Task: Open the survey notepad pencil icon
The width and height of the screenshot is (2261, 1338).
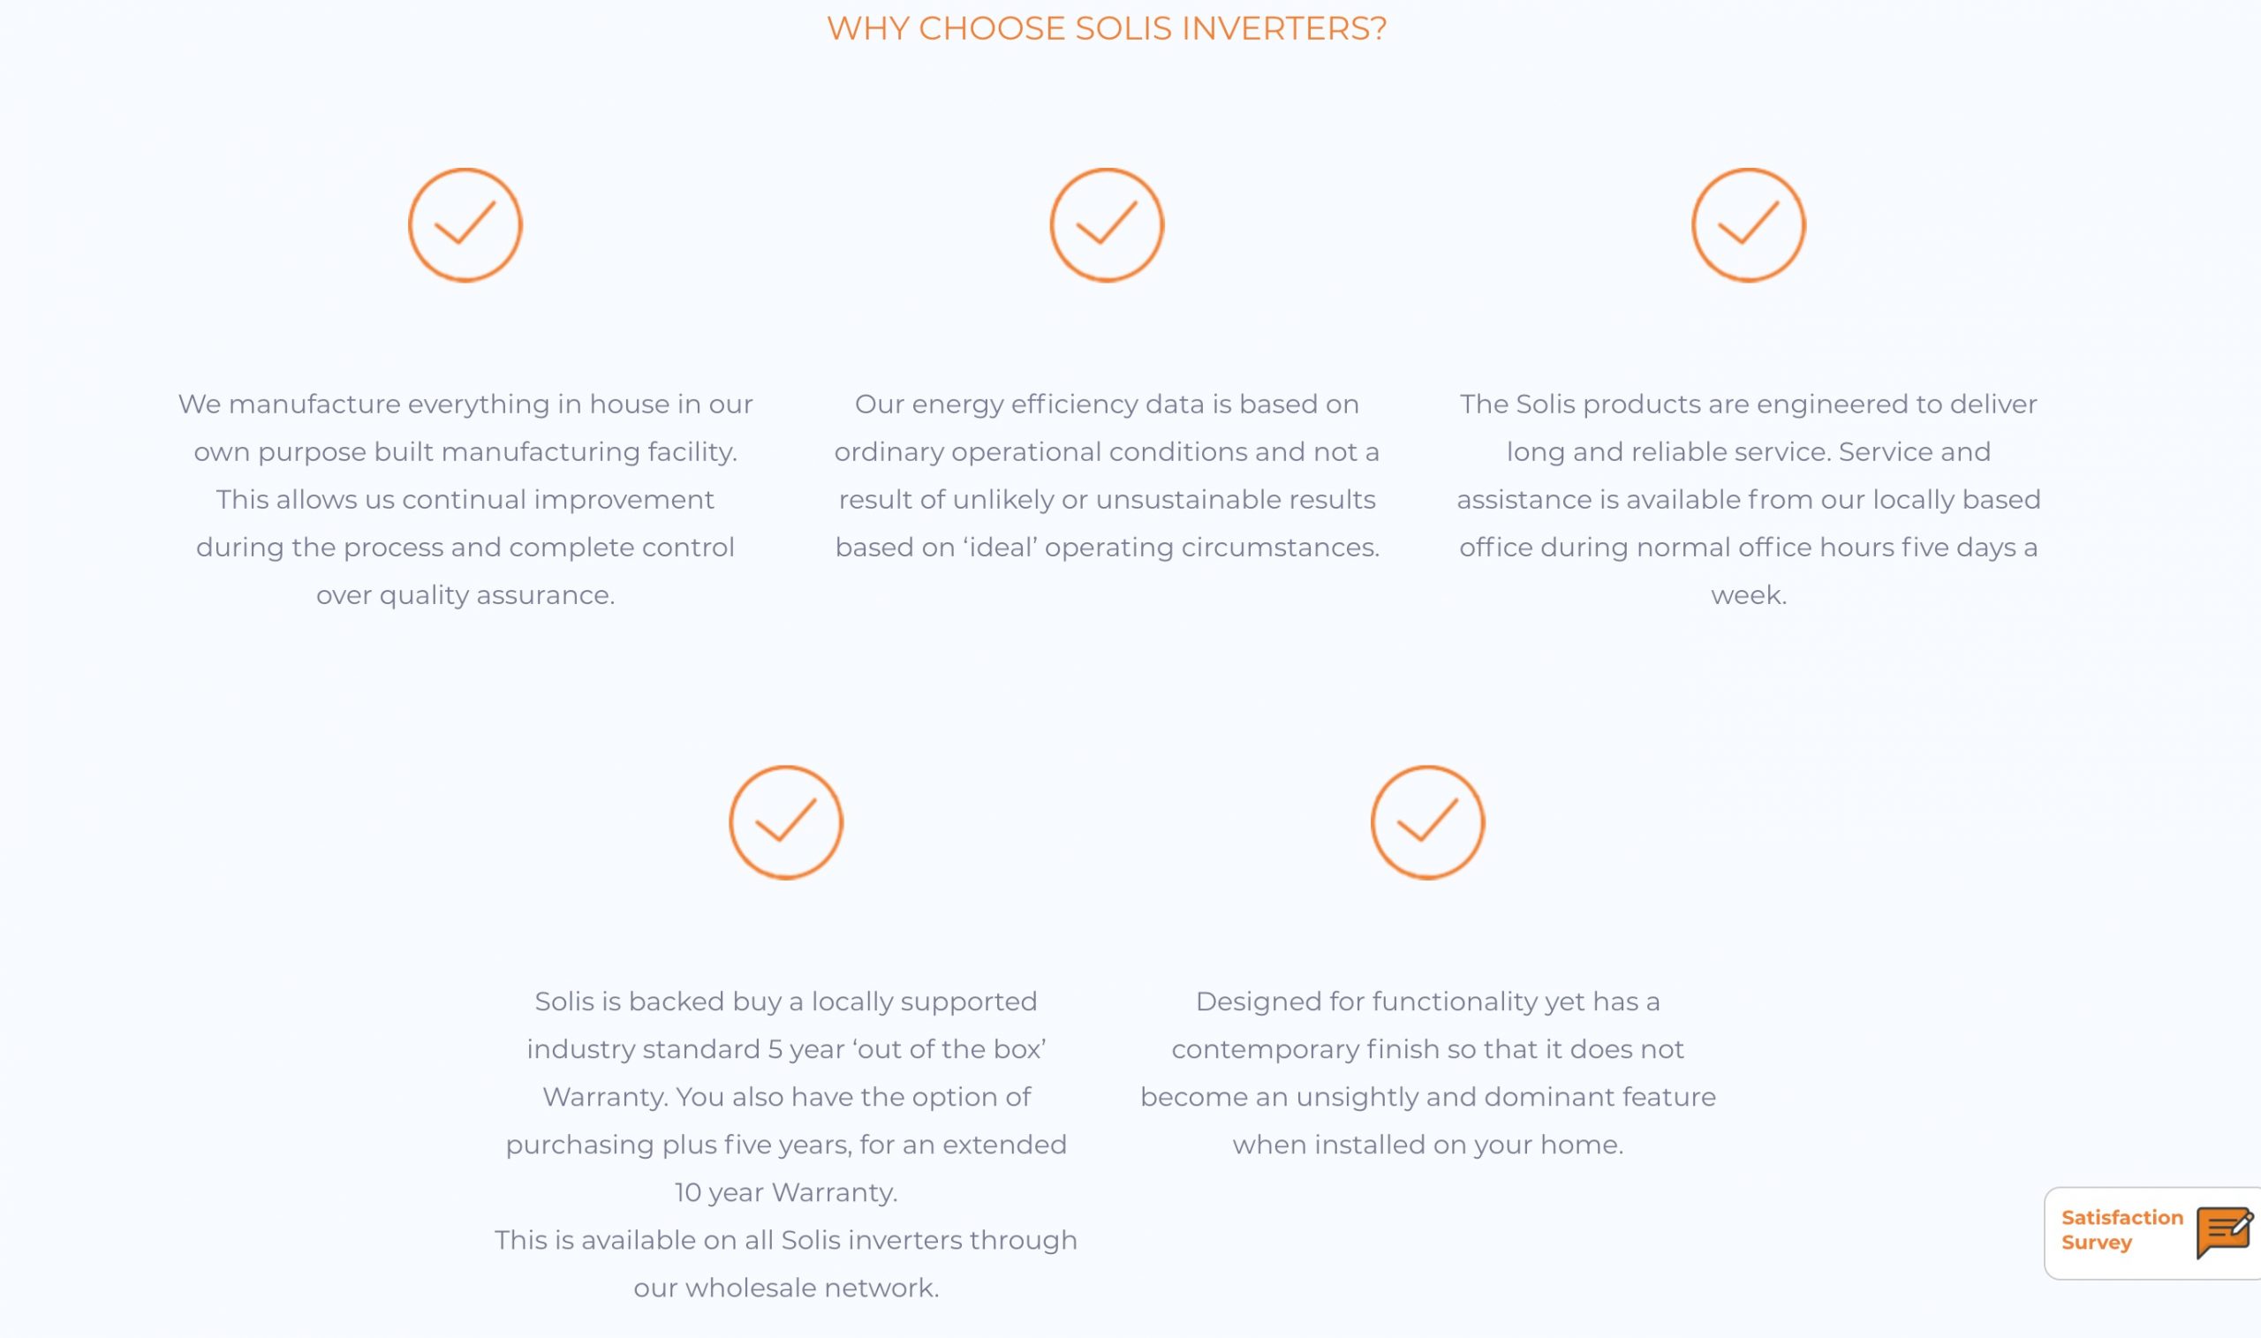Action: point(2225,1233)
